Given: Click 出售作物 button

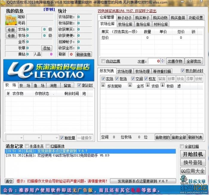Looking at the screenshot, I should [x=175, y=61].
